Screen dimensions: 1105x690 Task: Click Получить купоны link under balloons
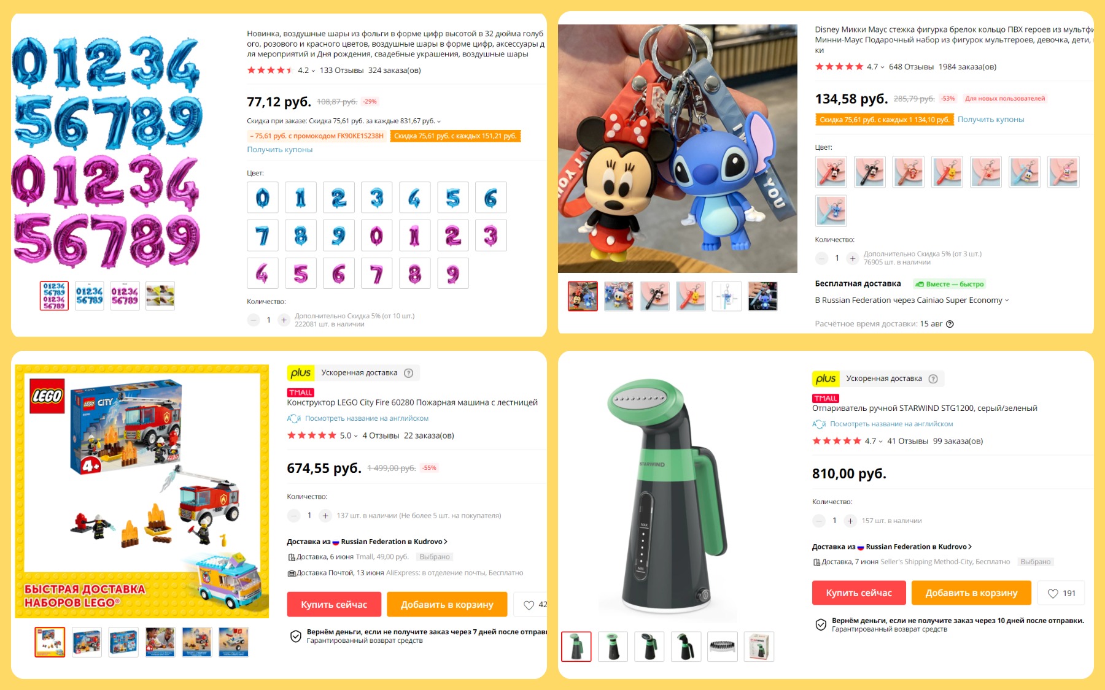[280, 150]
